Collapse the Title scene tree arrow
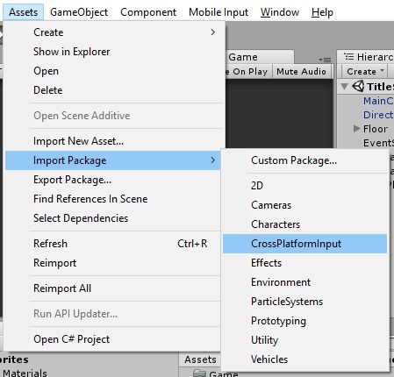The width and height of the screenshot is (394, 377). click(345, 87)
